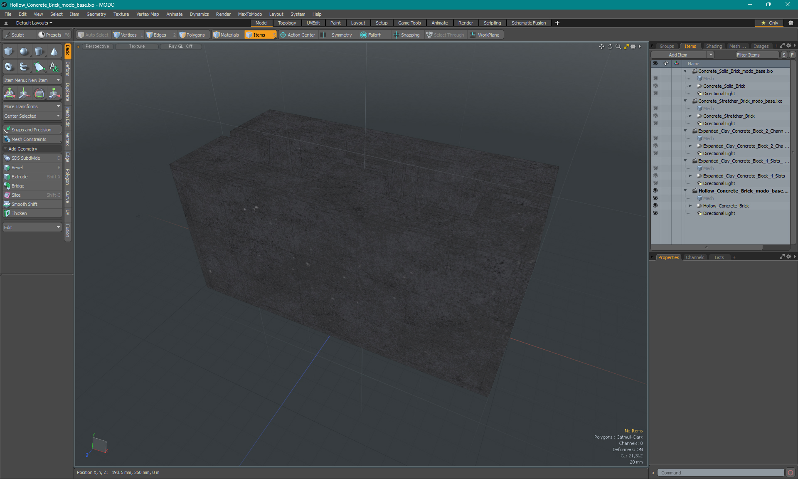Select the Extrude tool

(19, 176)
